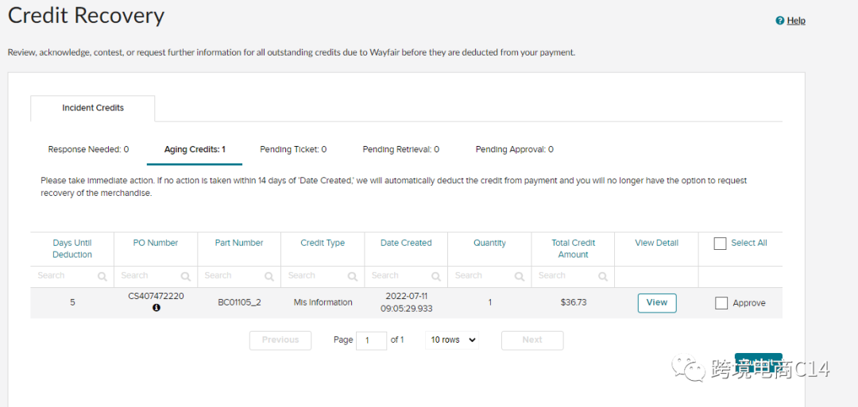
Task: Click search icon in Credit Type filter
Action: tap(352, 277)
